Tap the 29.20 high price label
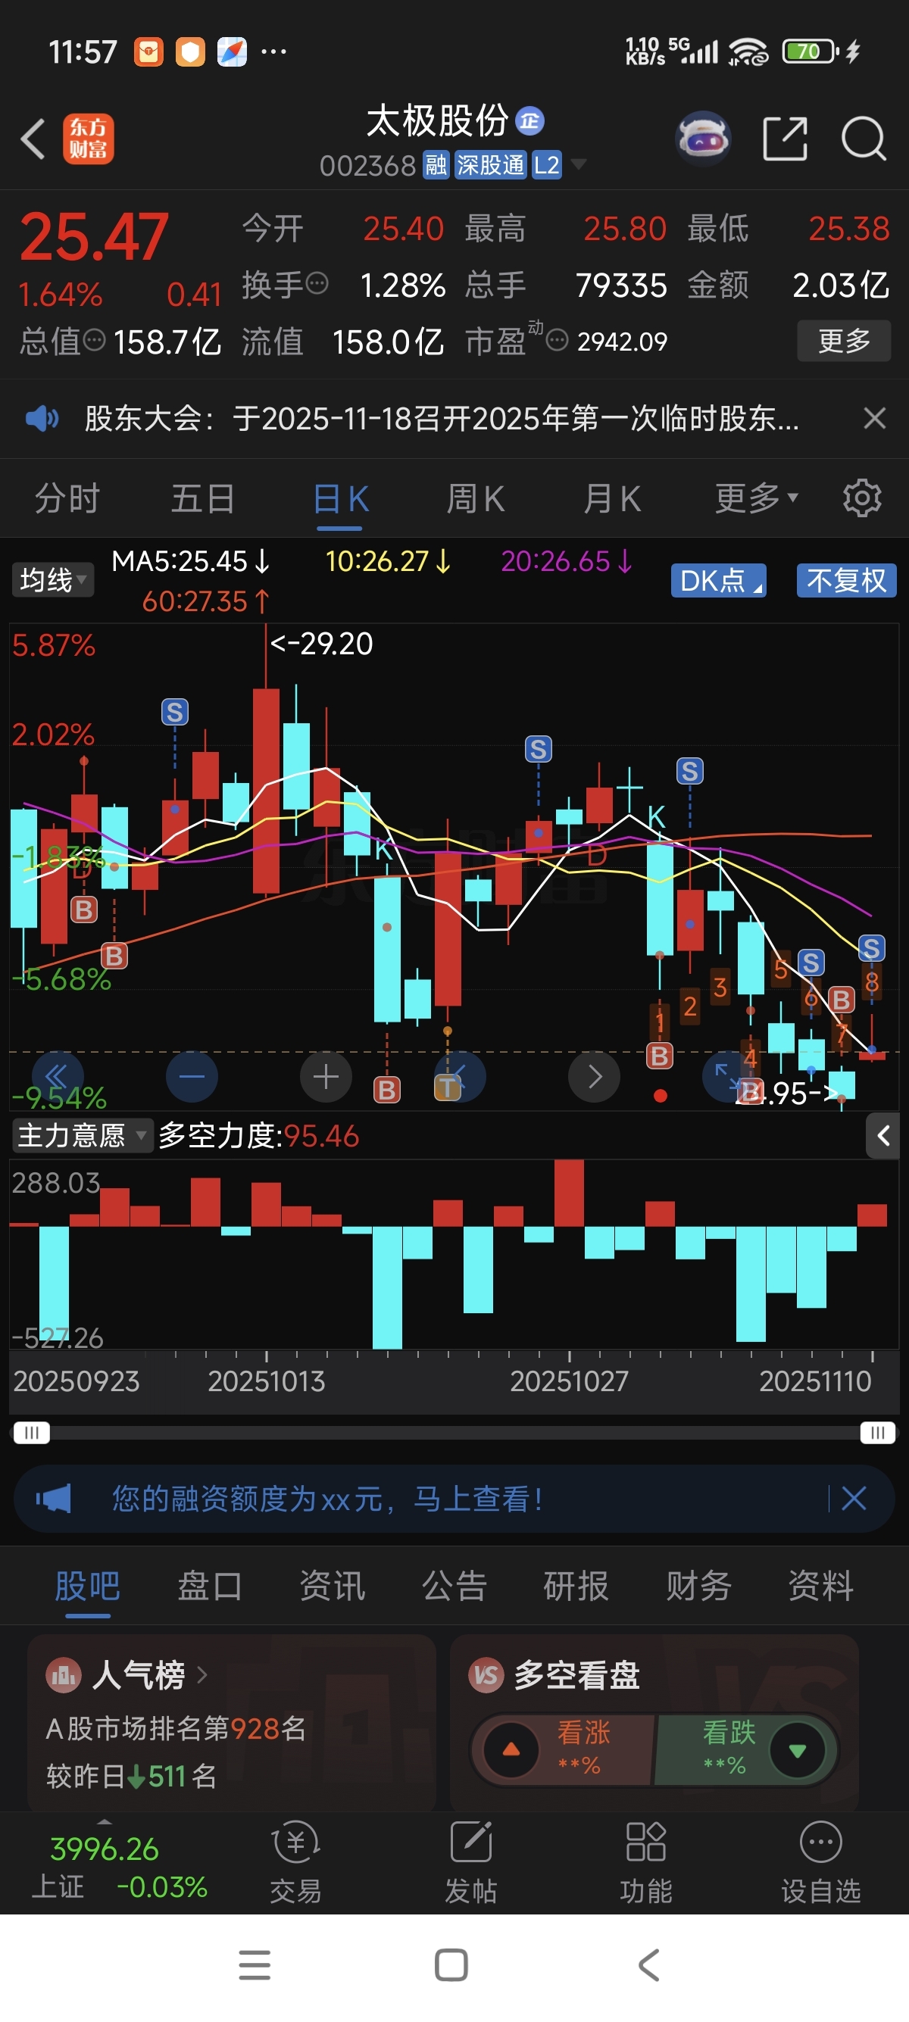This screenshot has width=909, height=2022. pos(322,644)
